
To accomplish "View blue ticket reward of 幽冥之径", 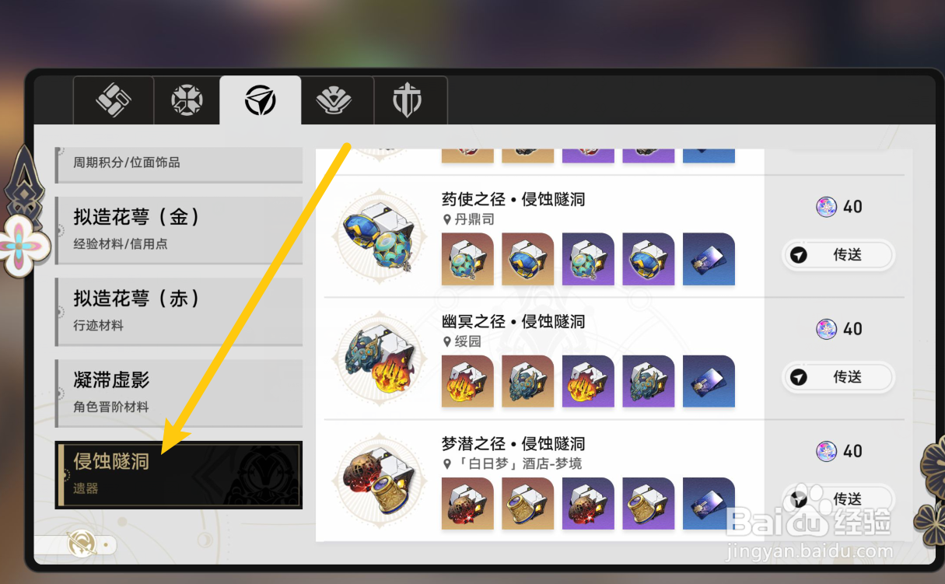I will coord(709,381).
